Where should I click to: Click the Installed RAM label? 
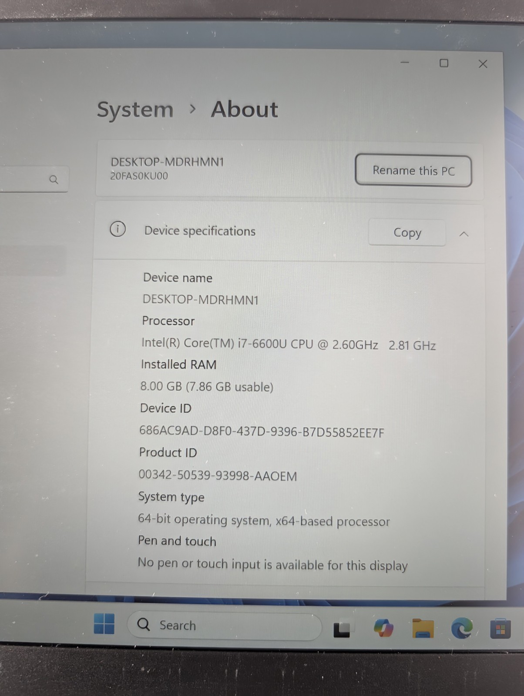click(x=178, y=365)
